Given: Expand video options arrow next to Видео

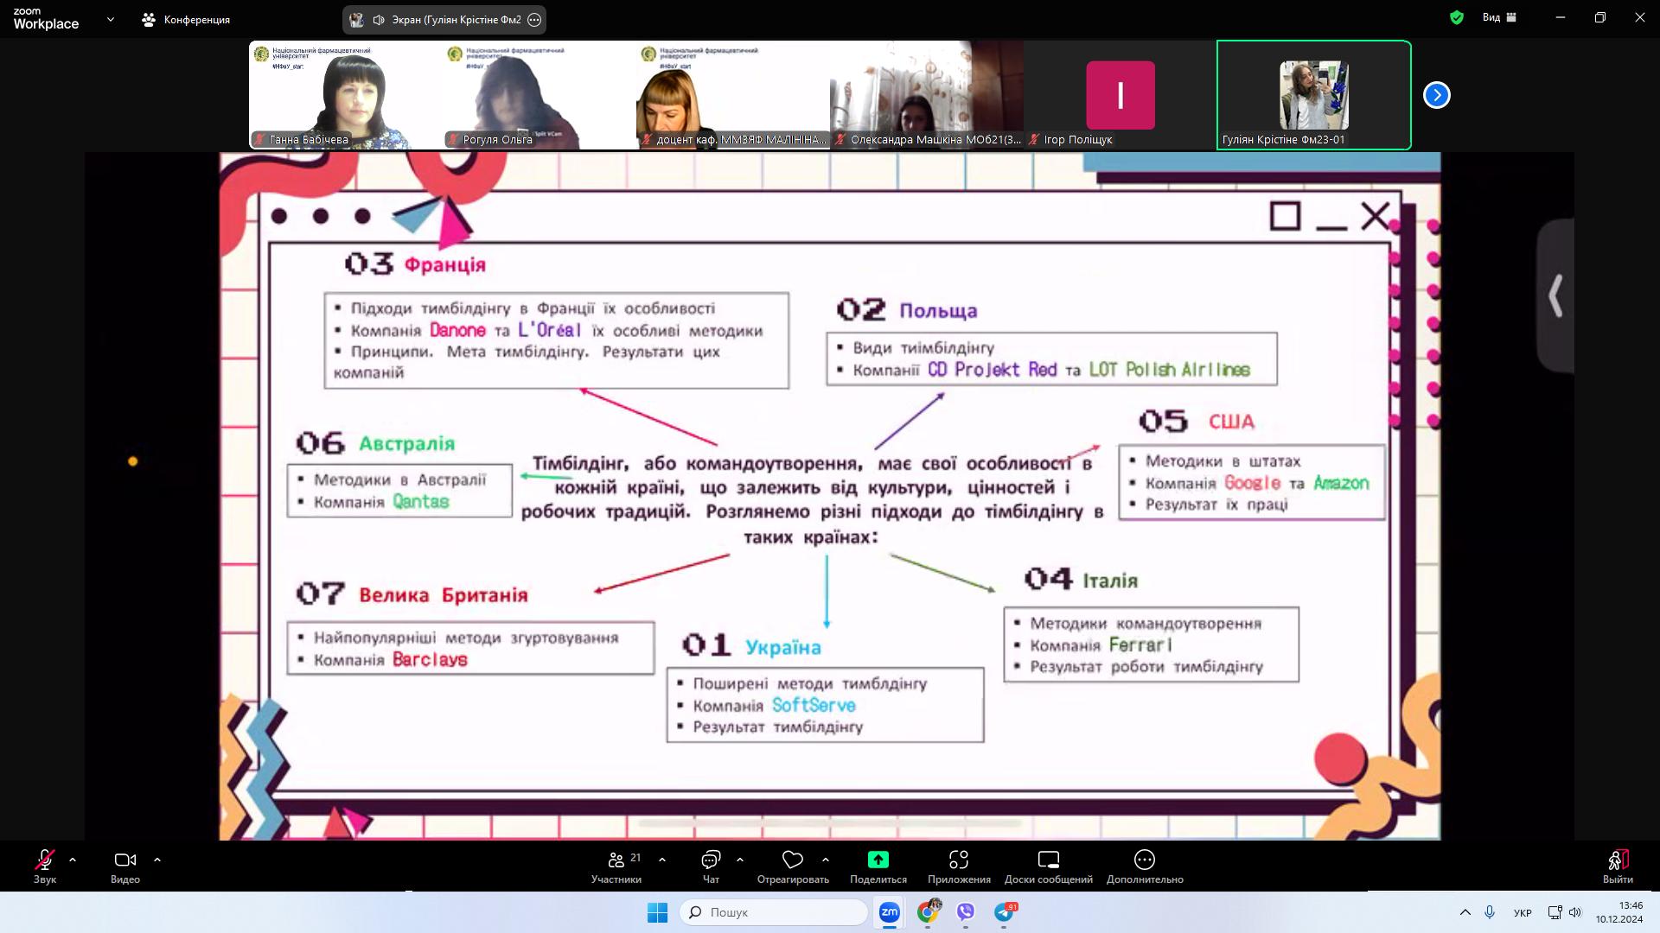Looking at the screenshot, I should click(157, 860).
